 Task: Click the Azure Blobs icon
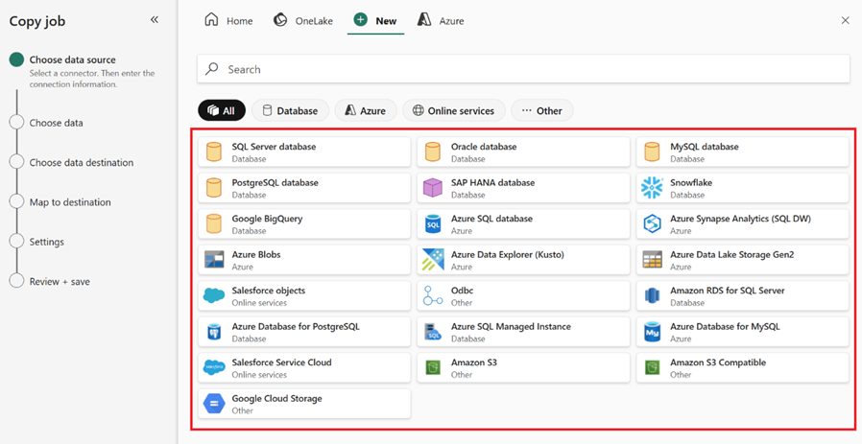214,260
